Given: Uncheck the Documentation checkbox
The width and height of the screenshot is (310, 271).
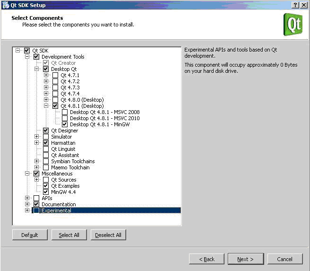Looking at the screenshot, I should [36, 204].
